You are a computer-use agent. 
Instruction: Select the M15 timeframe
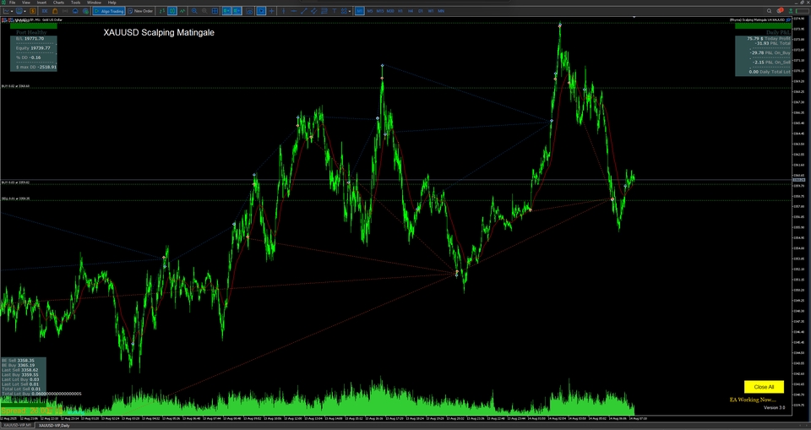click(380, 11)
